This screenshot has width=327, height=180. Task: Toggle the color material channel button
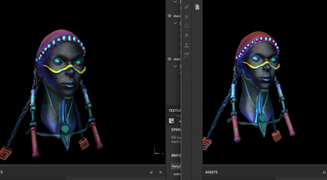click(176, 174)
